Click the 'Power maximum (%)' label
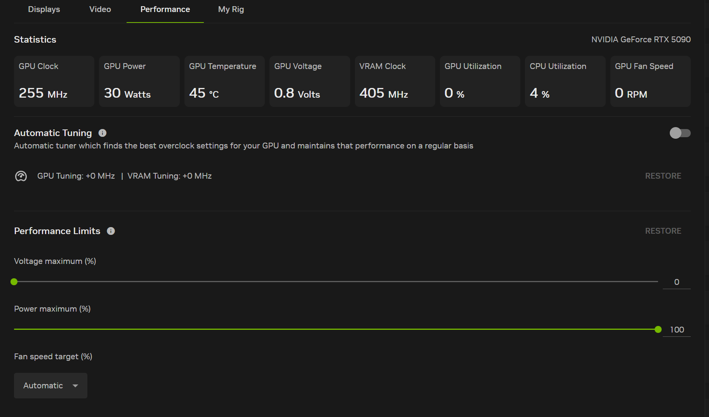 (x=52, y=309)
